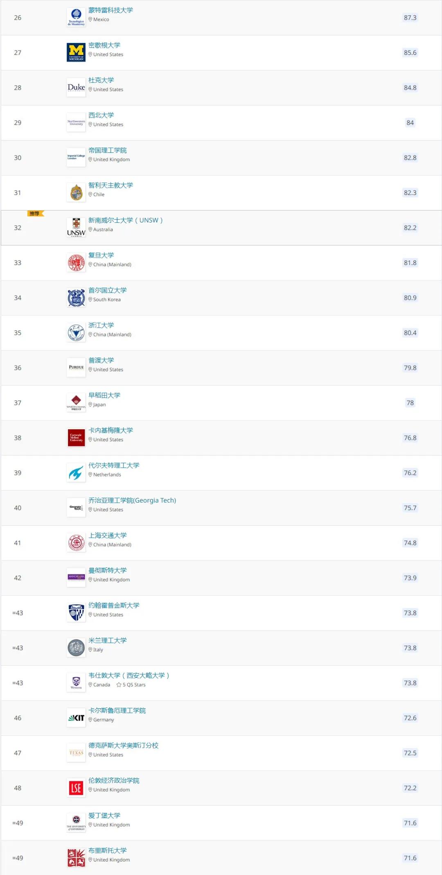This screenshot has width=442, height=875.
Task: Click the red LSE logo
Action: point(76,788)
